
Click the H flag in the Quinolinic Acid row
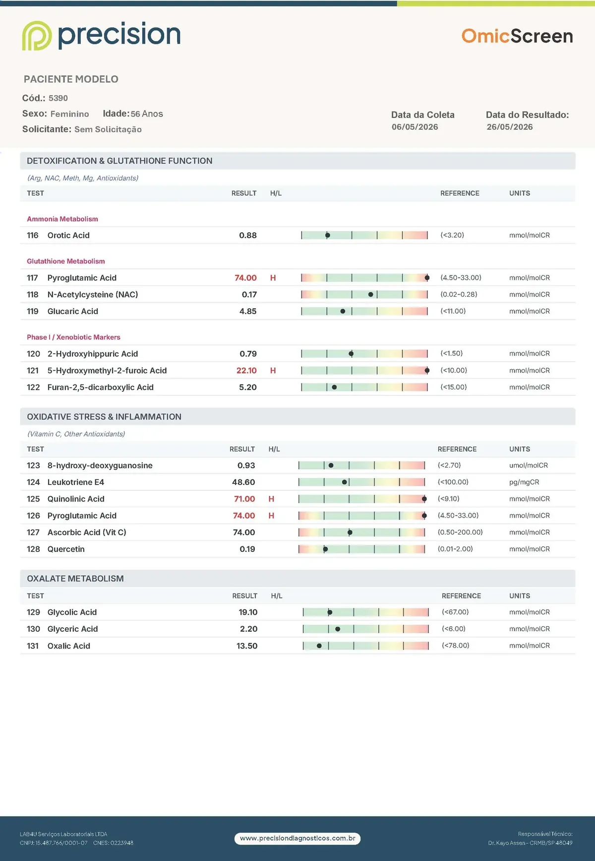271,499
